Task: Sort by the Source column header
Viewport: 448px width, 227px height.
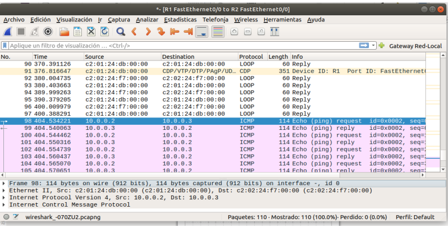Action: (123, 57)
